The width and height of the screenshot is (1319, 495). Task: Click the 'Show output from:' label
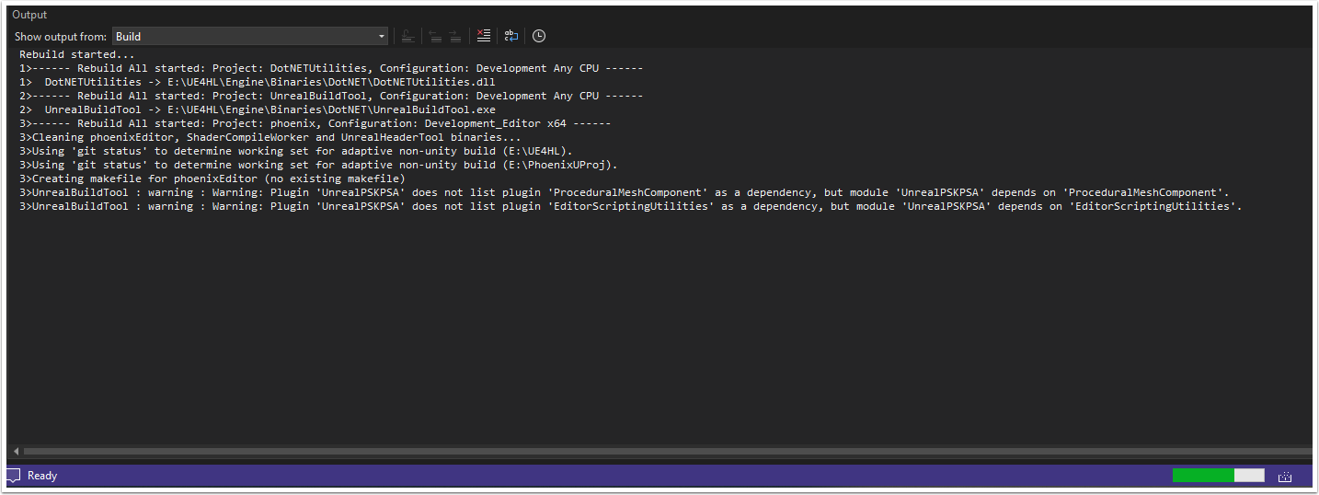tap(61, 37)
